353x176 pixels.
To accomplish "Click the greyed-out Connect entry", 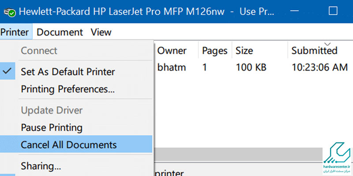I will tap(76, 51).
